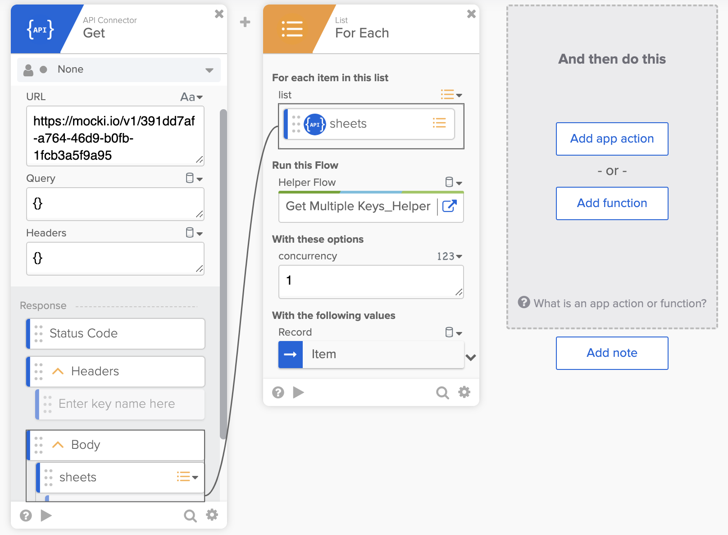Click the concurrency input field
This screenshot has height=535, width=728.
pos(371,281)
